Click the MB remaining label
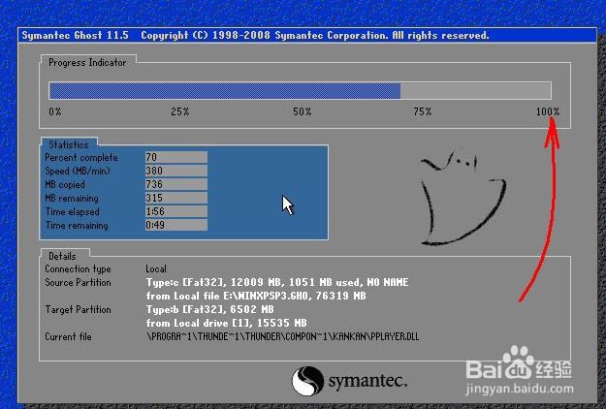The width and height of the screenshot is (606, 409). [x=72, y=198]
